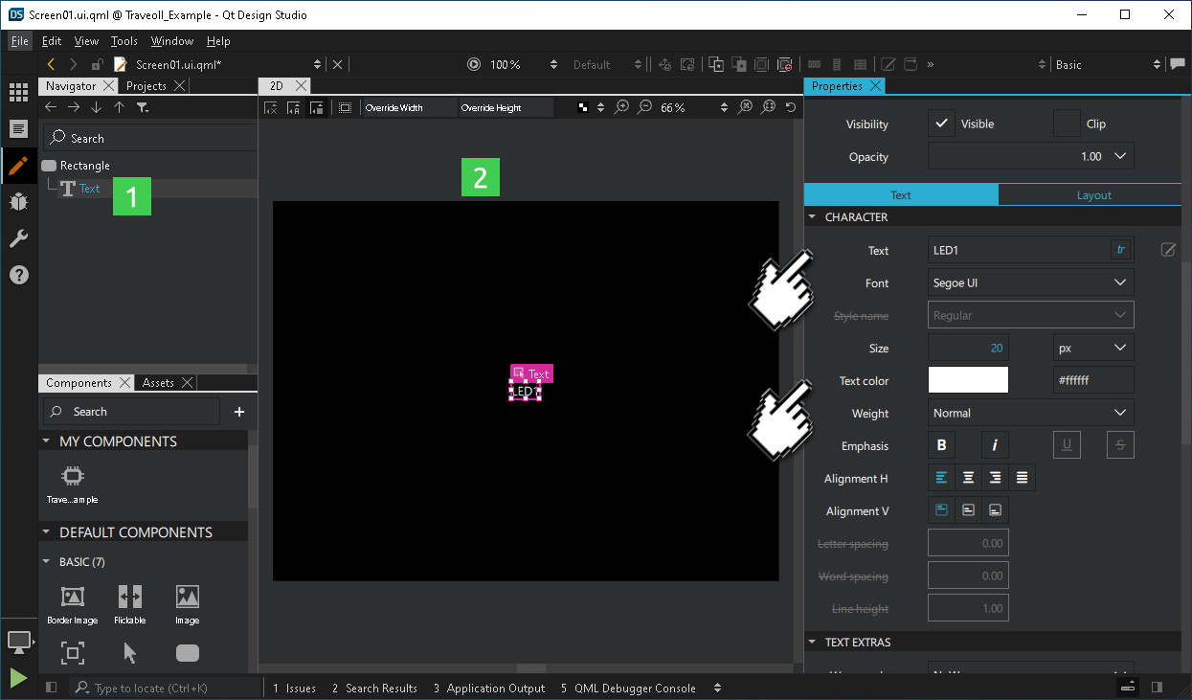The width and height of the screenshot is (1192, 700).
Task: Select the Zoom In magnifier in 2D toolbar
Action: point(621,107)
